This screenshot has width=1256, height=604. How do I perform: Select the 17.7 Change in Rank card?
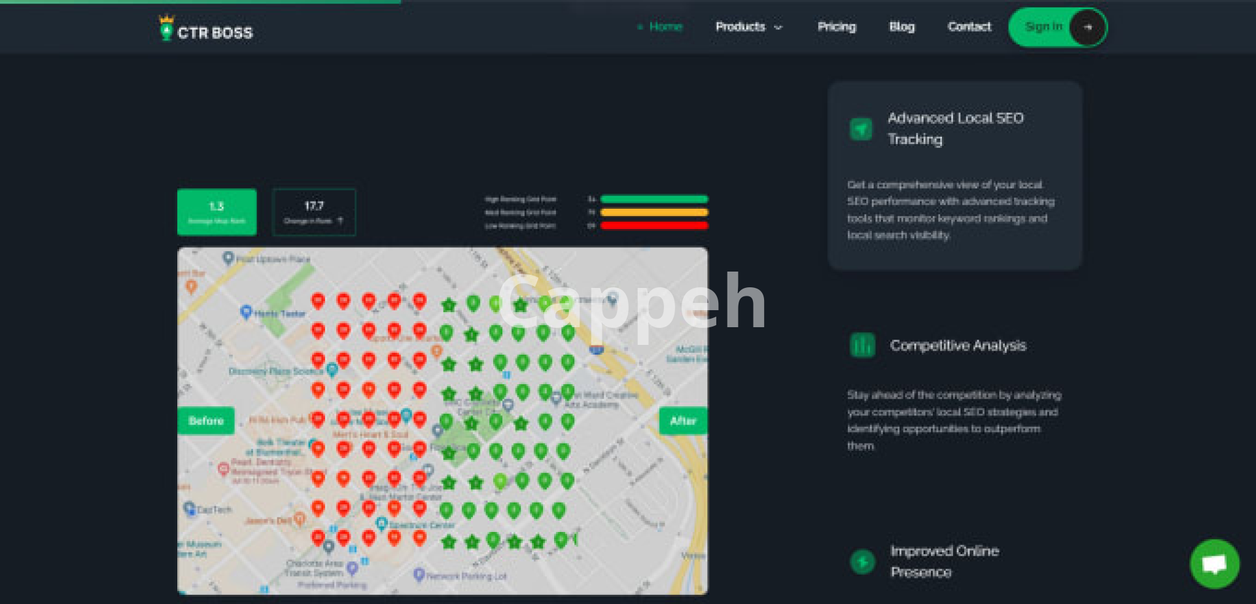314,212
